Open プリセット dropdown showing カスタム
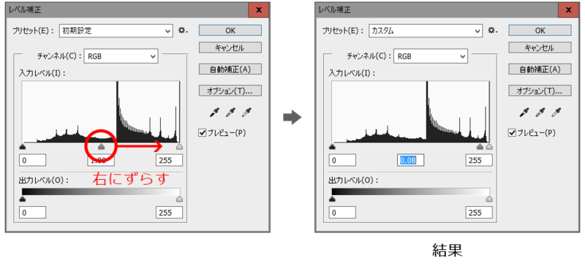Image resolution: width=585 pixels, height=277 pixels. (426, 31)
